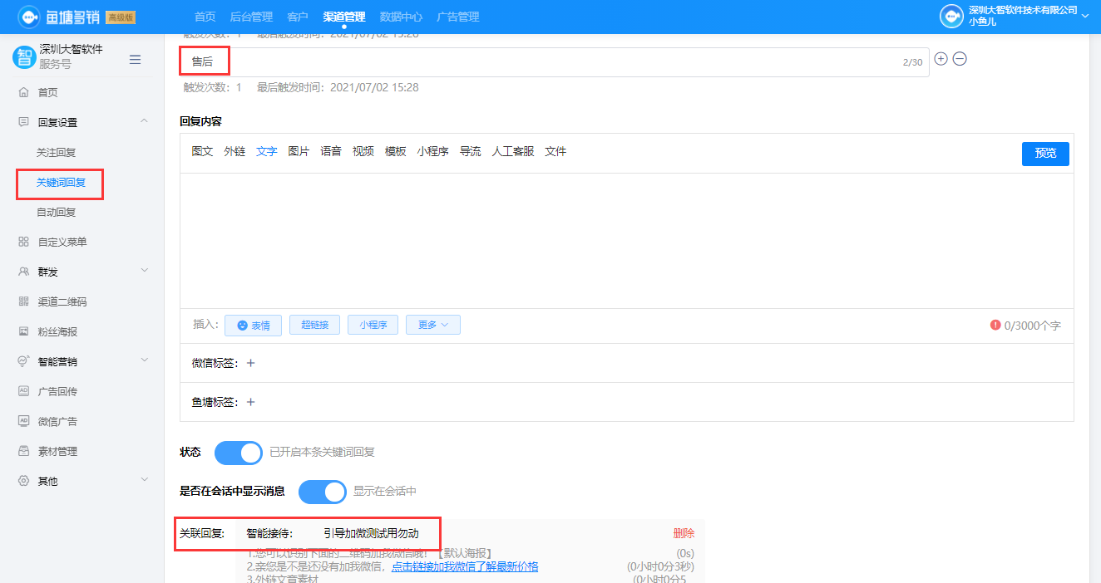Switch reply content to 小程序 tab
Screen dimensions: 1101x583
(x=433, y=151)
